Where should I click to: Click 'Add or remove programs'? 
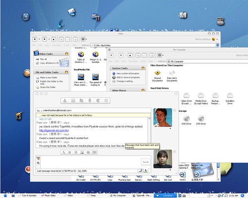[x=128, y=77]
